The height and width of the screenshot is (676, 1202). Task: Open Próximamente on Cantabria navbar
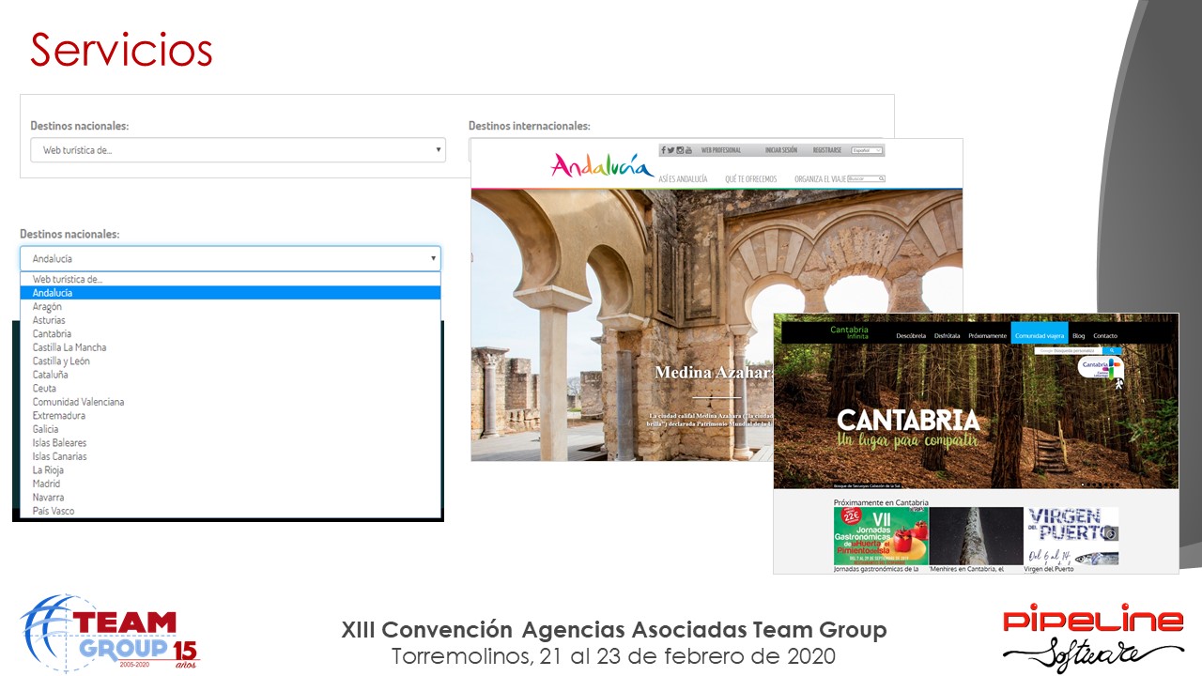pyautogui.click(x=987, y=336)
